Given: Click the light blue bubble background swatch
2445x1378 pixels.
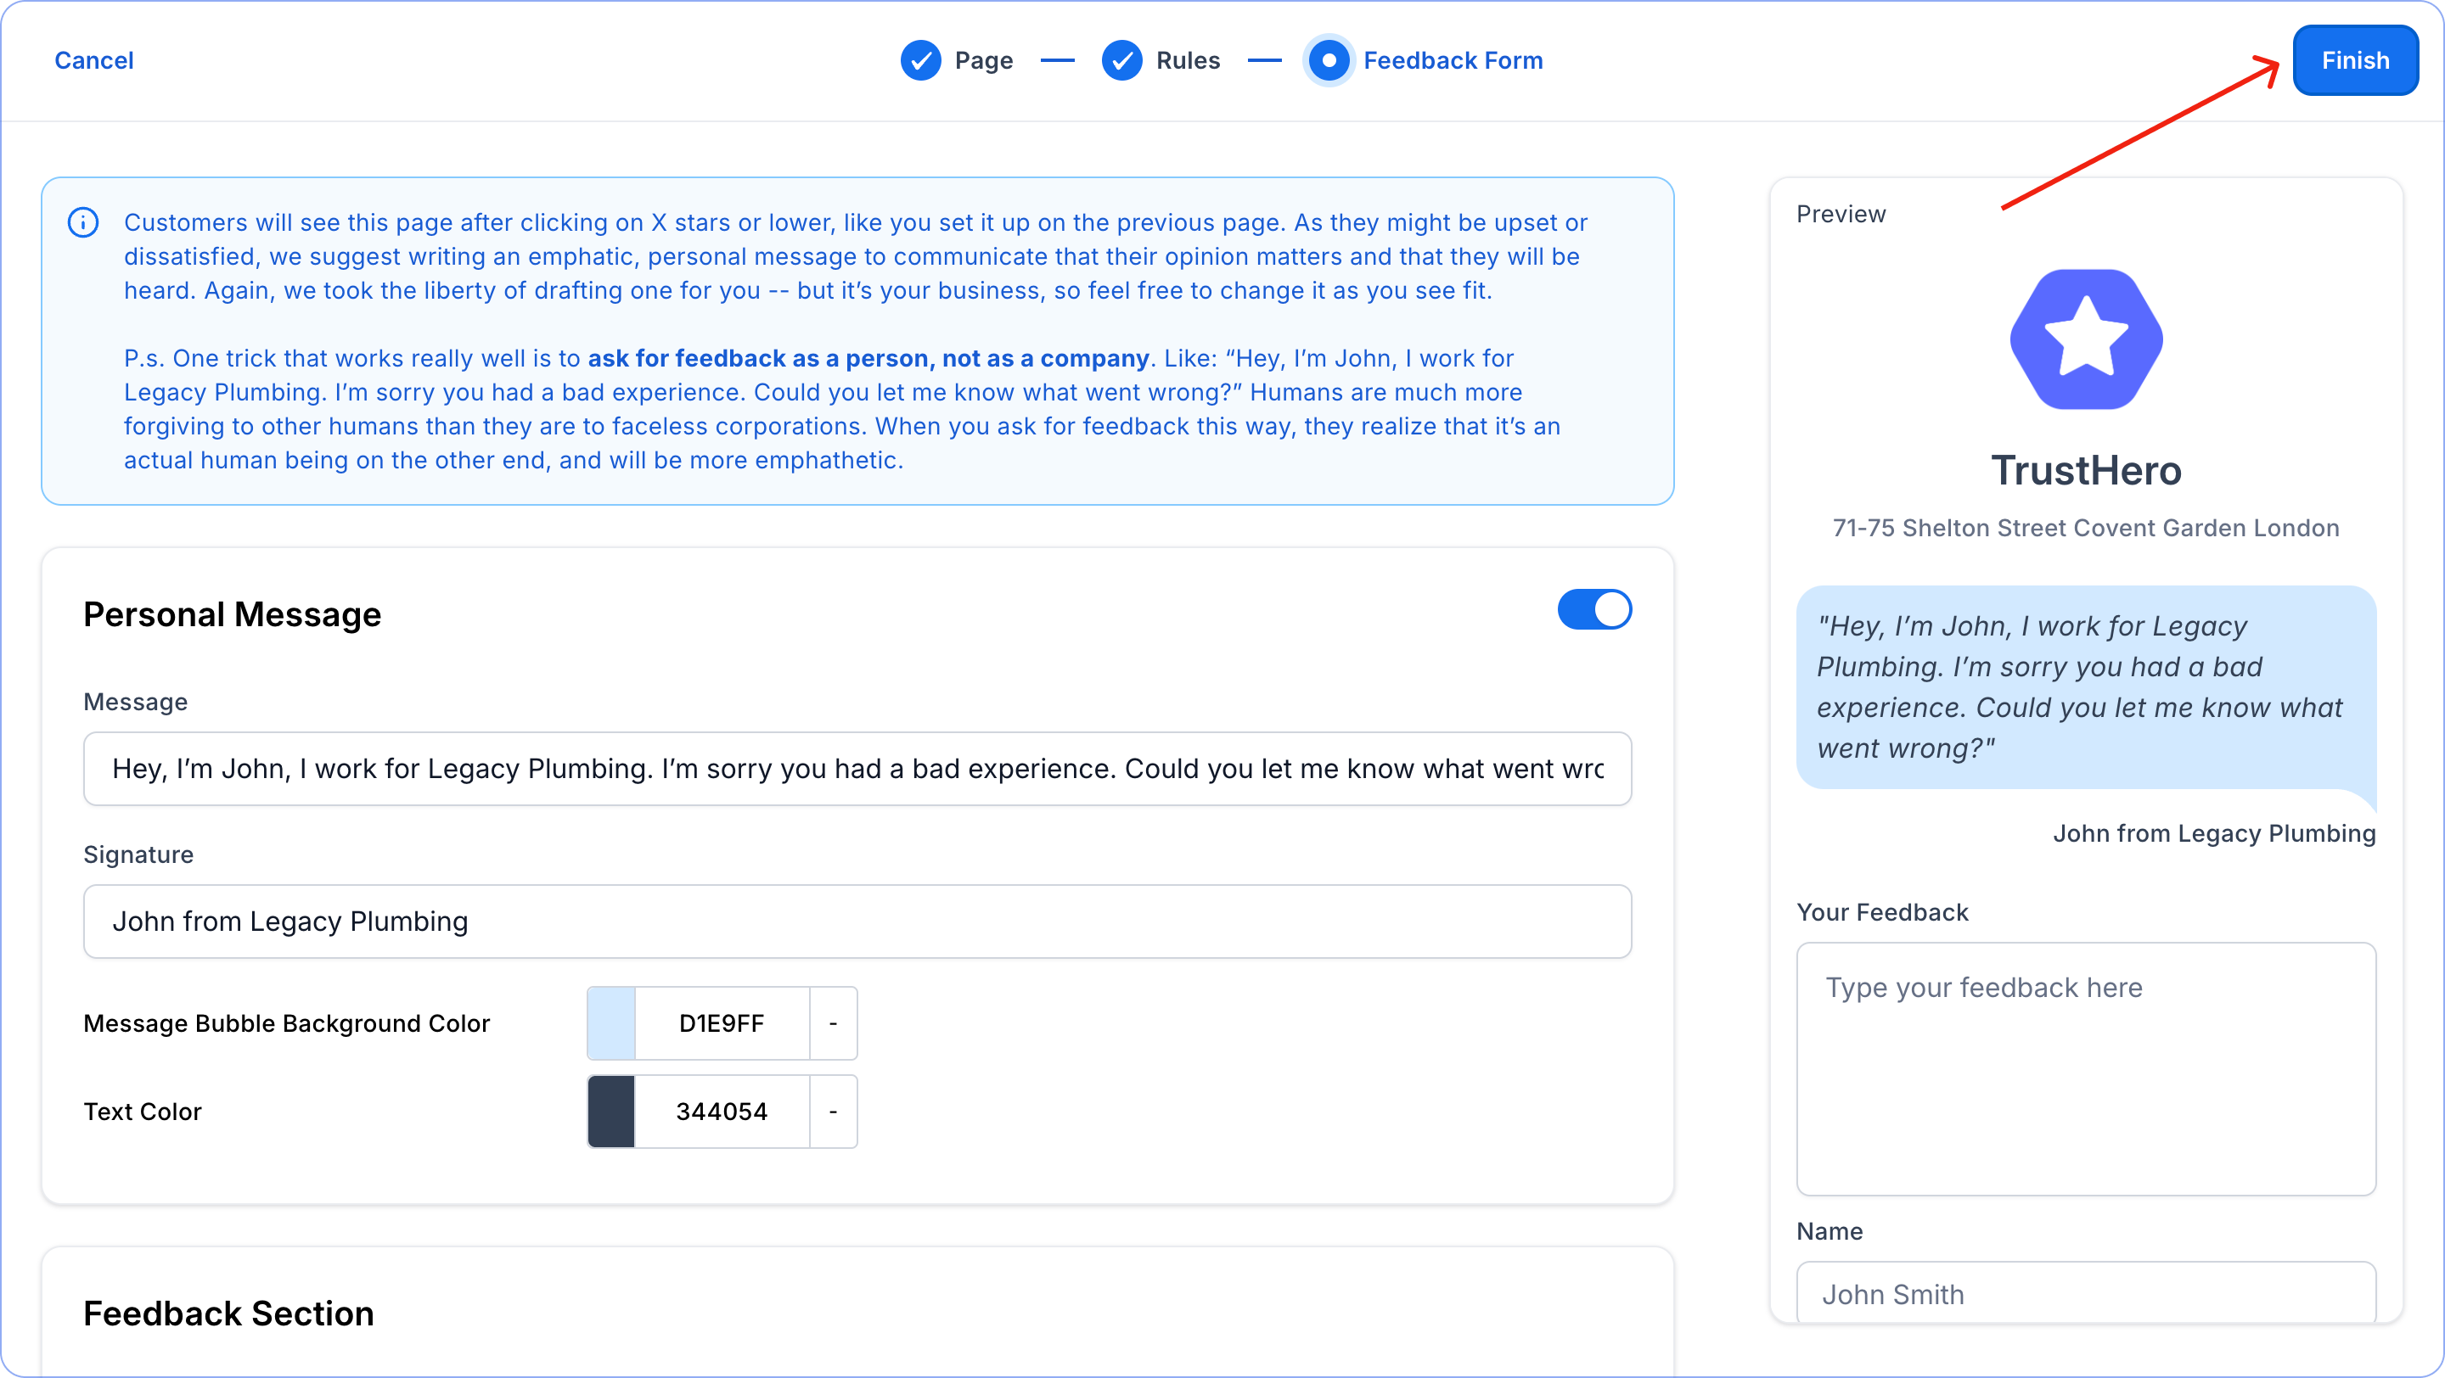Looking at the screenshot, I should 611,1023.
